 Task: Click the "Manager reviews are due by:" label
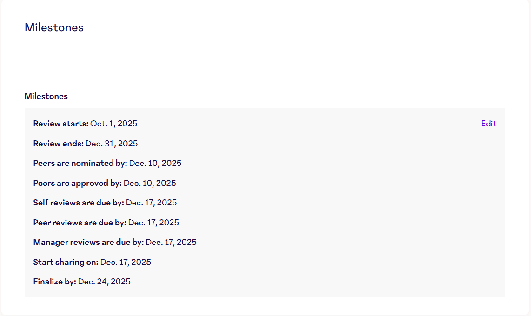tap(88, 242)
